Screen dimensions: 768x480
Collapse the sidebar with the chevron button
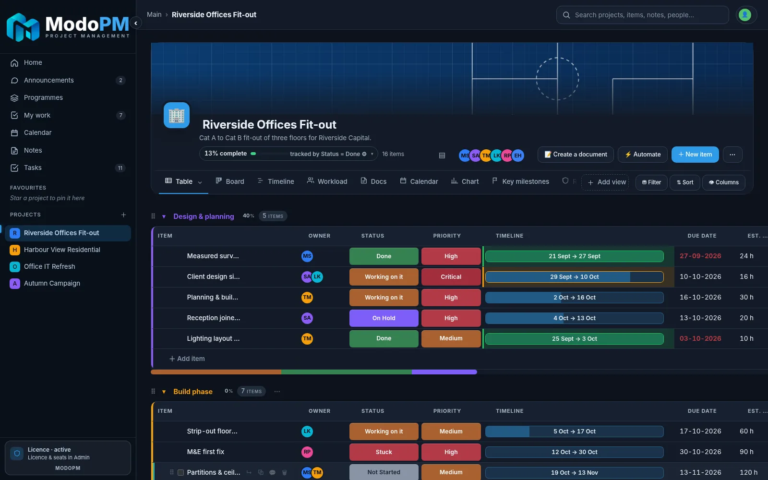[x=136, y=23]
